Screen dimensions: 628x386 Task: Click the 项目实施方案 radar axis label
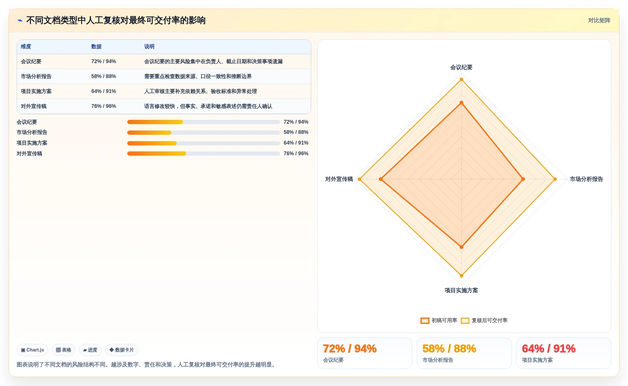(462, 290)
